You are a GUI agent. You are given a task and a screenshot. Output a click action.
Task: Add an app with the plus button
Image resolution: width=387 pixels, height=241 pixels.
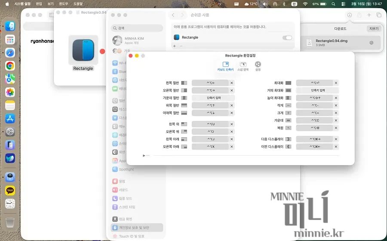click(x=175, y=46)
